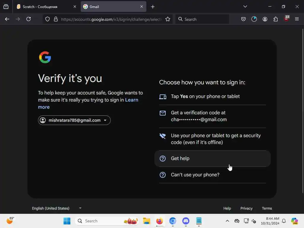Open English (United States) language dropdown
Image resolution: width=304 pixels, height=228 pixels.
click(x=57, y=208)
